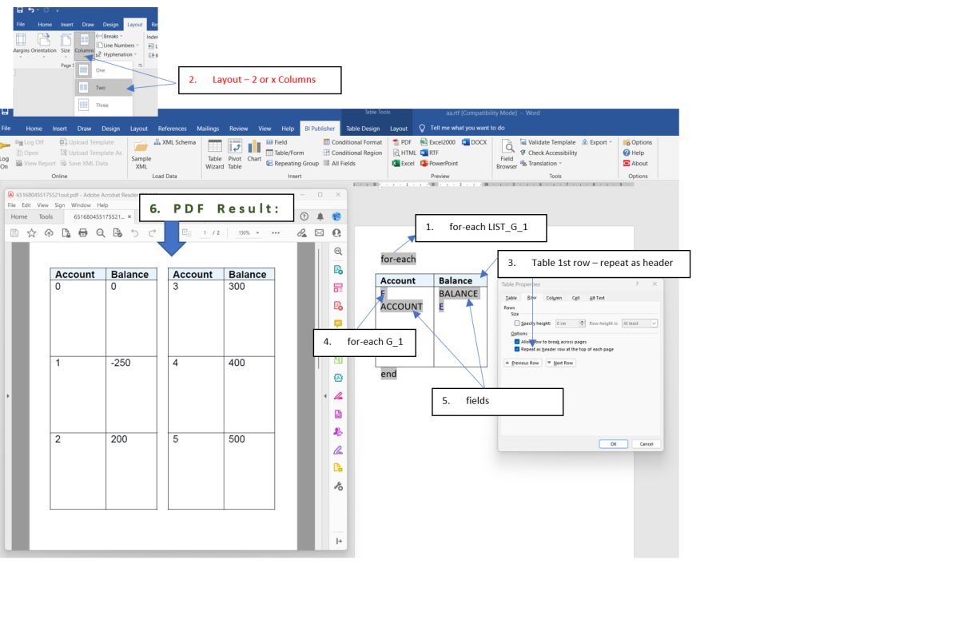Run Check Accessibility
The image size is (959, 639).
(x=548, y=153)
